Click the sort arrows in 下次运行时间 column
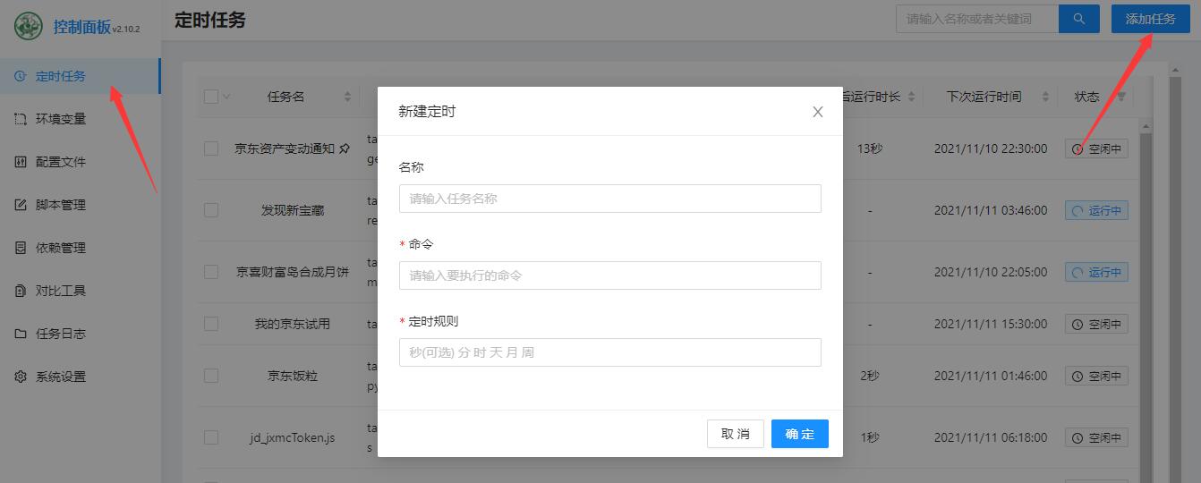The image size is (1201, 483). pos(1043,97)
